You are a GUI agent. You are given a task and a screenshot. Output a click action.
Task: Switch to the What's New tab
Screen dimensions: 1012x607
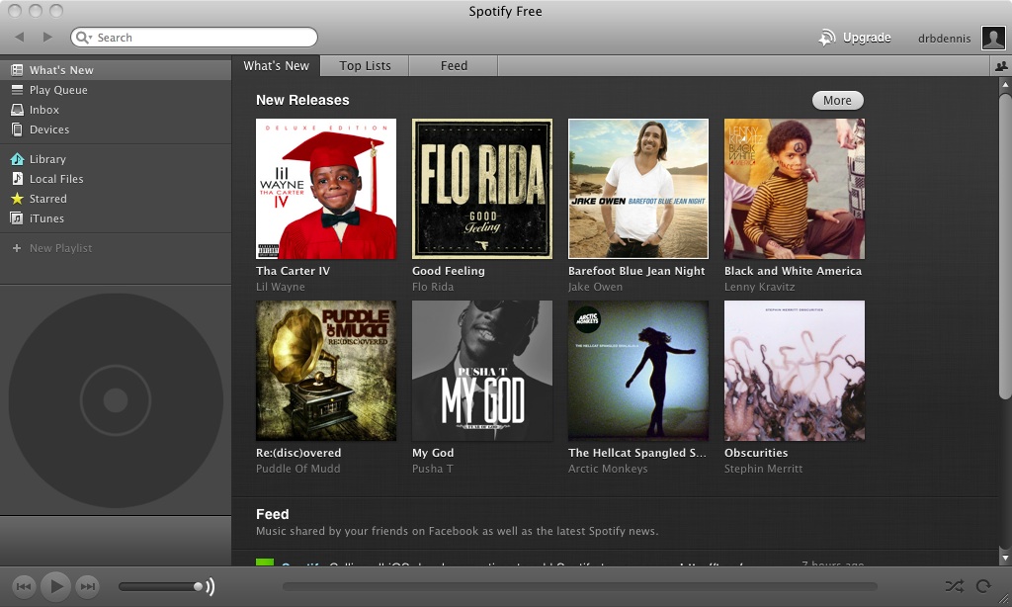(x=277, y=66)
